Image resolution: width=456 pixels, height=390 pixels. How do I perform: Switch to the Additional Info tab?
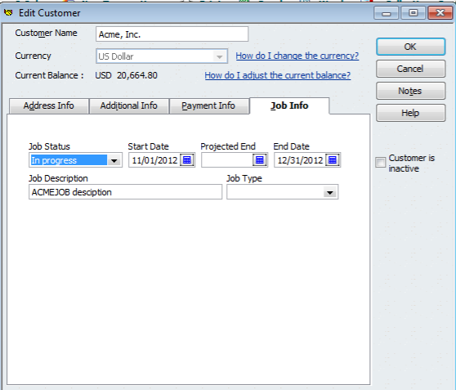point(129,105)
